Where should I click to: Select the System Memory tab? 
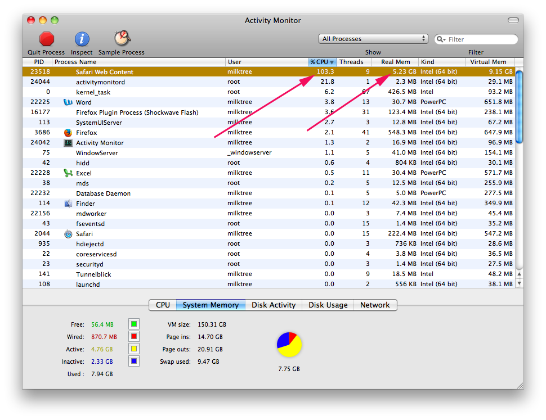coord(211,305)
